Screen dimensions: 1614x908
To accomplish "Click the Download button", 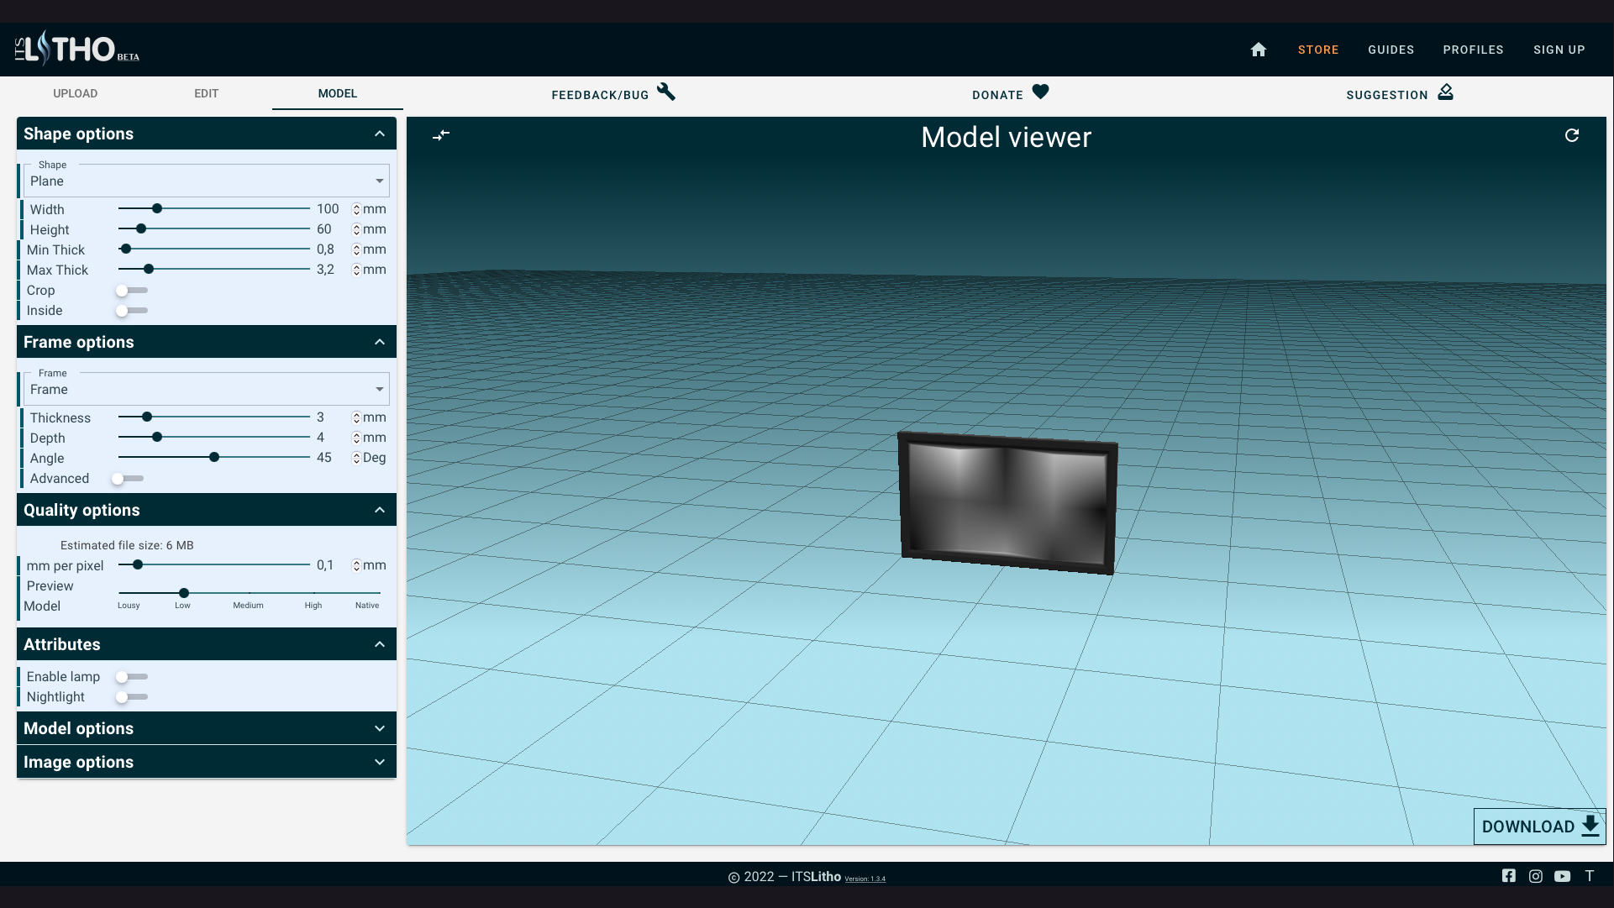I will pos(1538,827).
